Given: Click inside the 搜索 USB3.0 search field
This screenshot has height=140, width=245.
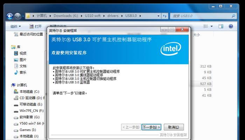Looking at the screenshot, I should tap(201, 16).
